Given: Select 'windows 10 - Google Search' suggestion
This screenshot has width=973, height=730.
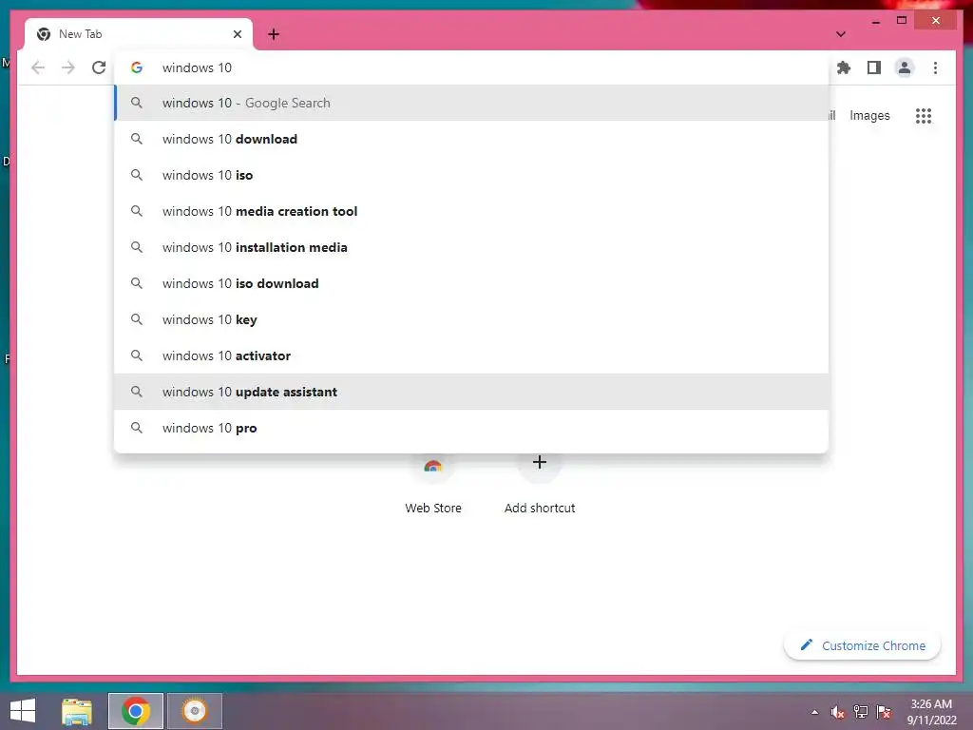Looking at the screenshot, I should [471, 103].
